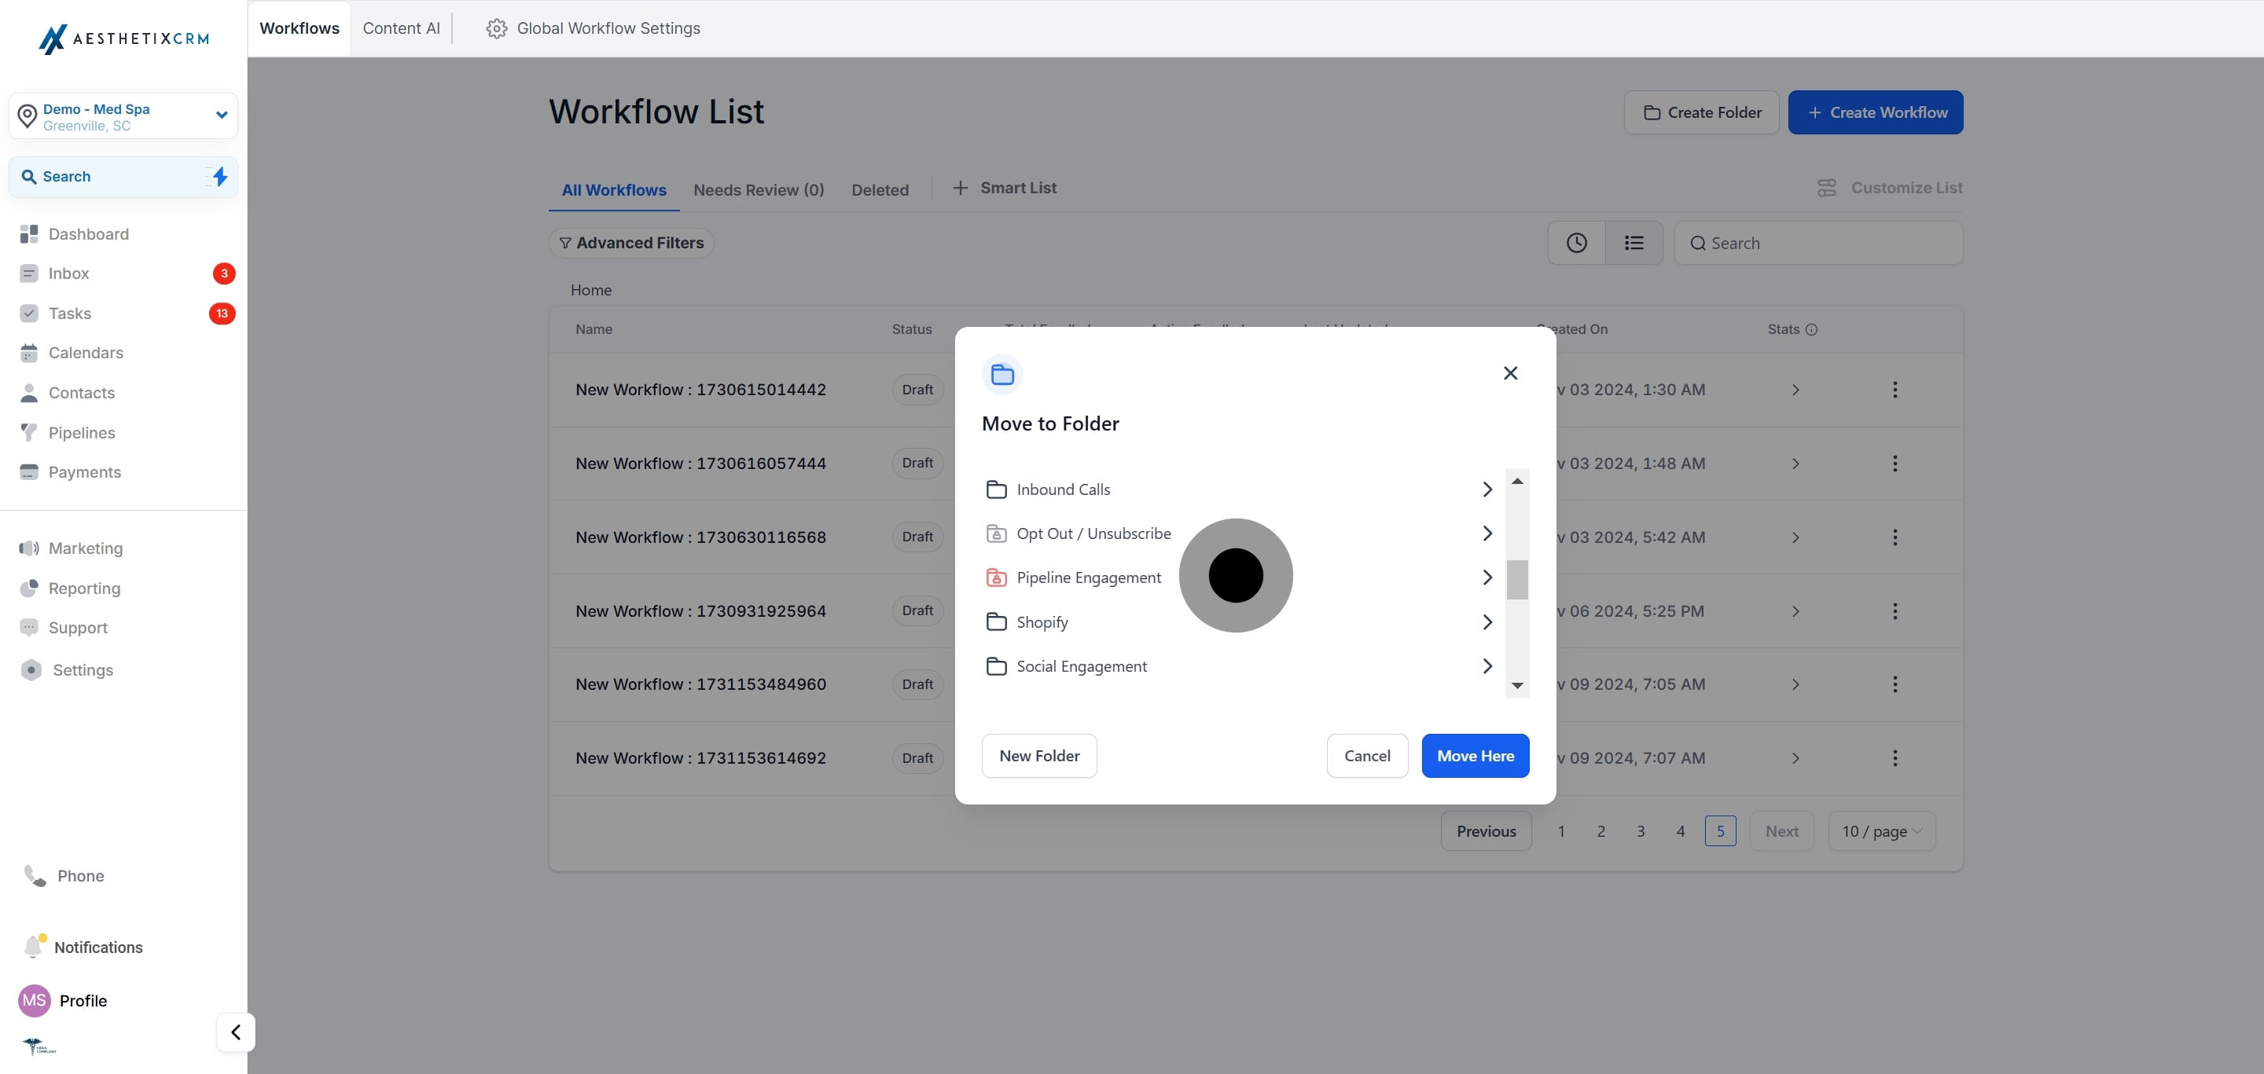
Task: Expand the Opt Out / Unsubscribe chevron
Action: coord(1487,533)
